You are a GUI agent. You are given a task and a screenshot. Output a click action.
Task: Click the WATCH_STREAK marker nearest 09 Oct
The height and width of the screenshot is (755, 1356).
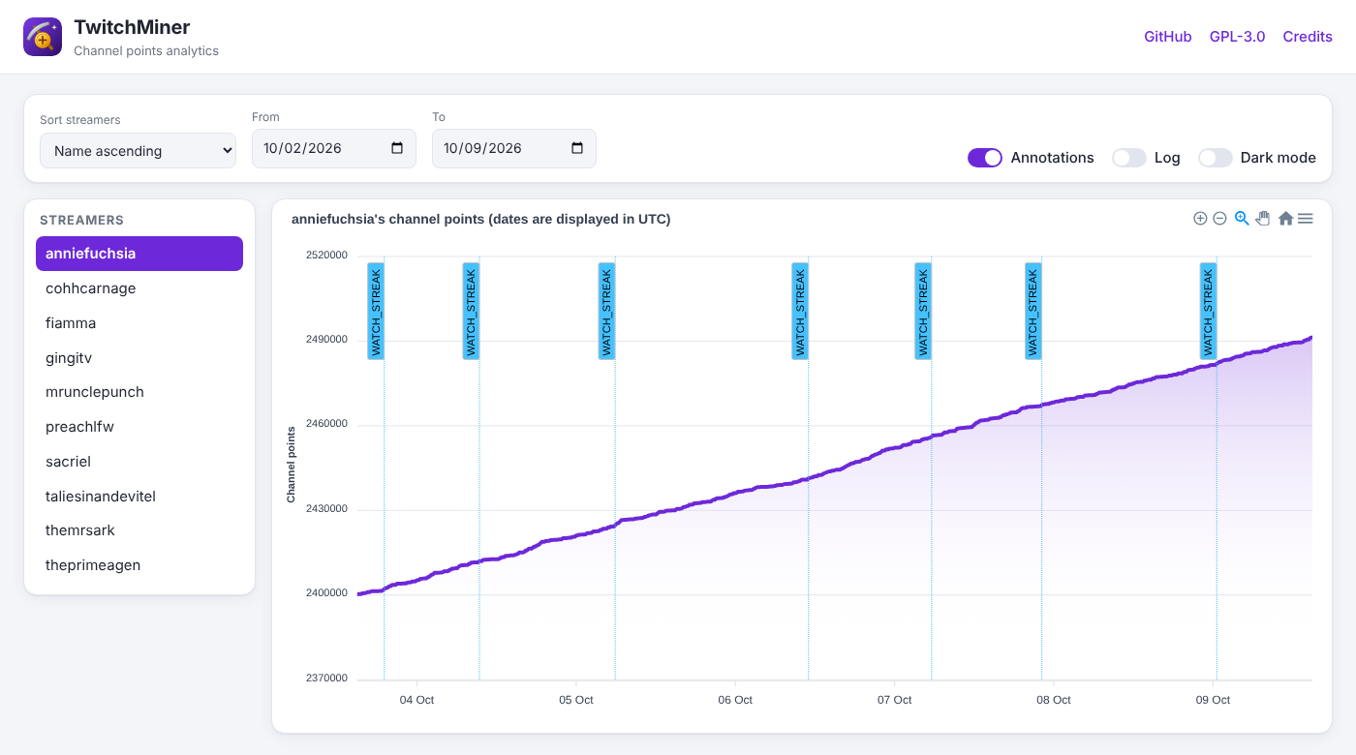(x=1208, y=311)
